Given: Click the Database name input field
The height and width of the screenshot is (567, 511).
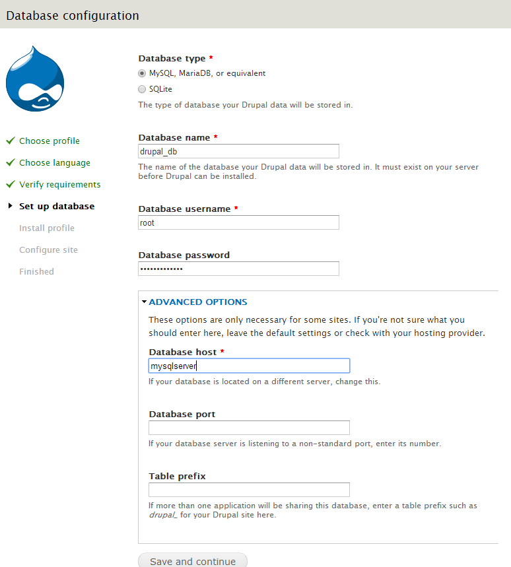Looking at the screenshot, I should click(239, 151).
